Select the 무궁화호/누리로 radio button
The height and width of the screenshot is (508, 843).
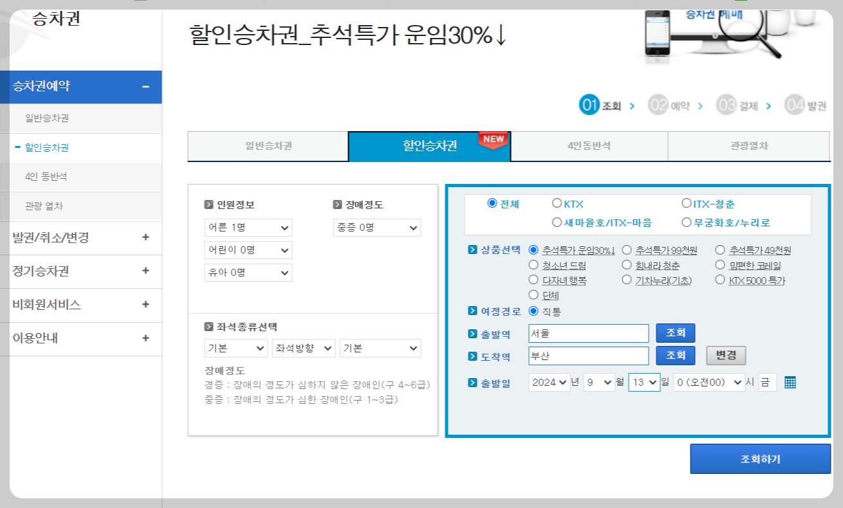687,222
